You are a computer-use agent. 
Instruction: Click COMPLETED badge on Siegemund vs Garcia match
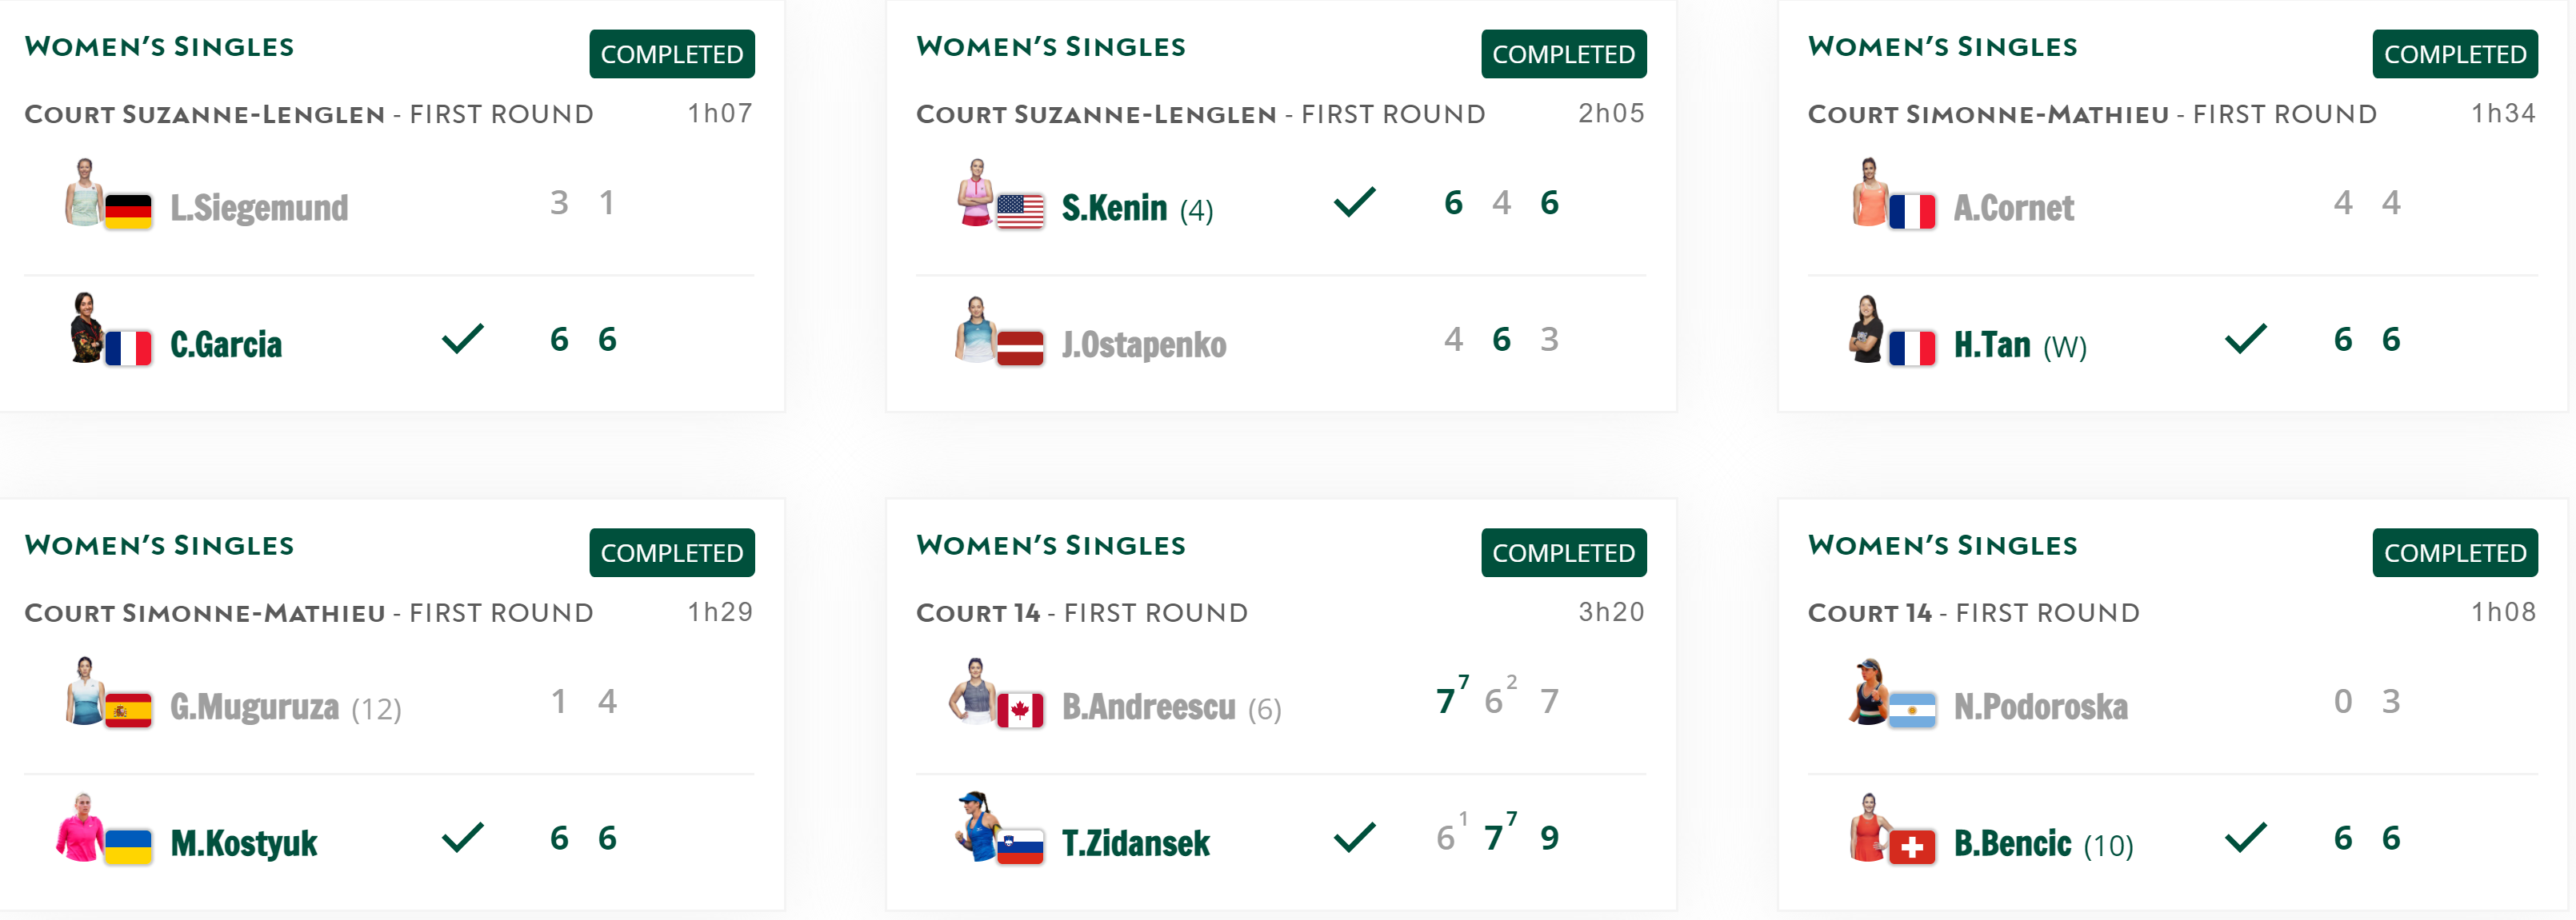[671, 54]
